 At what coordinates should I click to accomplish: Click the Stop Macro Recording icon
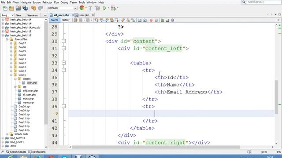click(156, 20)
